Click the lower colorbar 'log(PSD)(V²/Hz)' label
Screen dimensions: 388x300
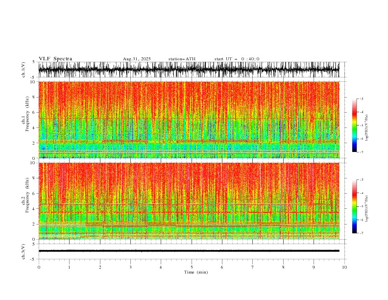click(x=367, y=209)
